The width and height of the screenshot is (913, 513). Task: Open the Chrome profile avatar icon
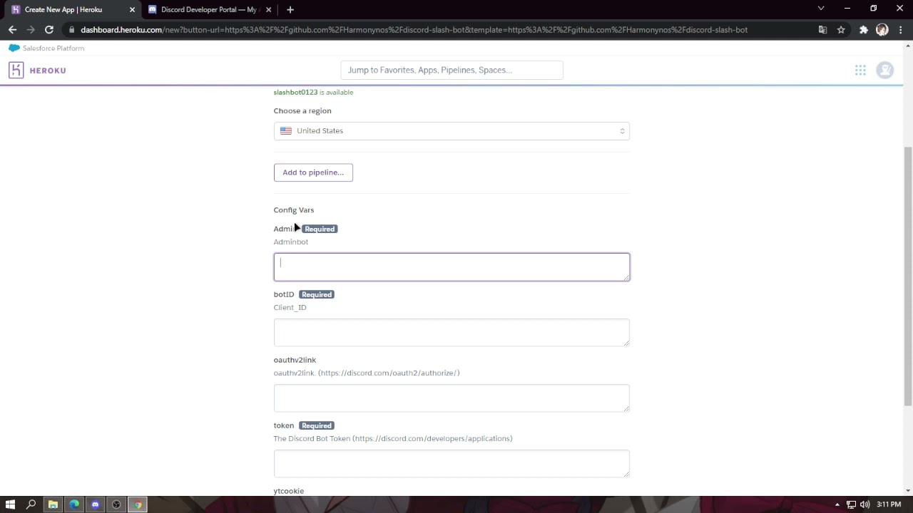click(882, 30)
